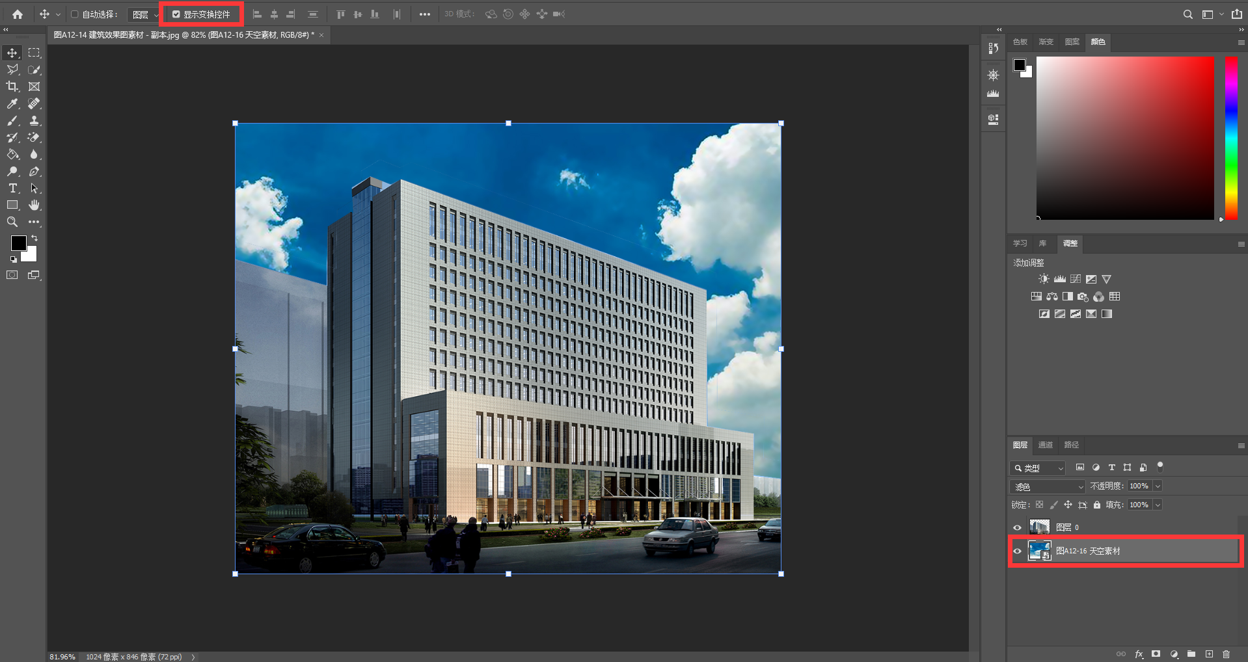The height and width of the screenshot is (662, 1248).
Task: Switch to the 色板 tab
Action: 1020,42
